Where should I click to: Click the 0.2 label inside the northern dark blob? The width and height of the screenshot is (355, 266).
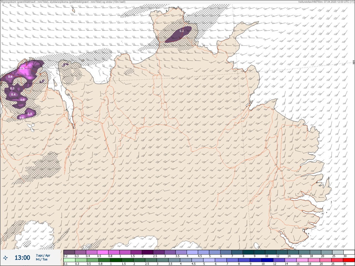point(182,31)
